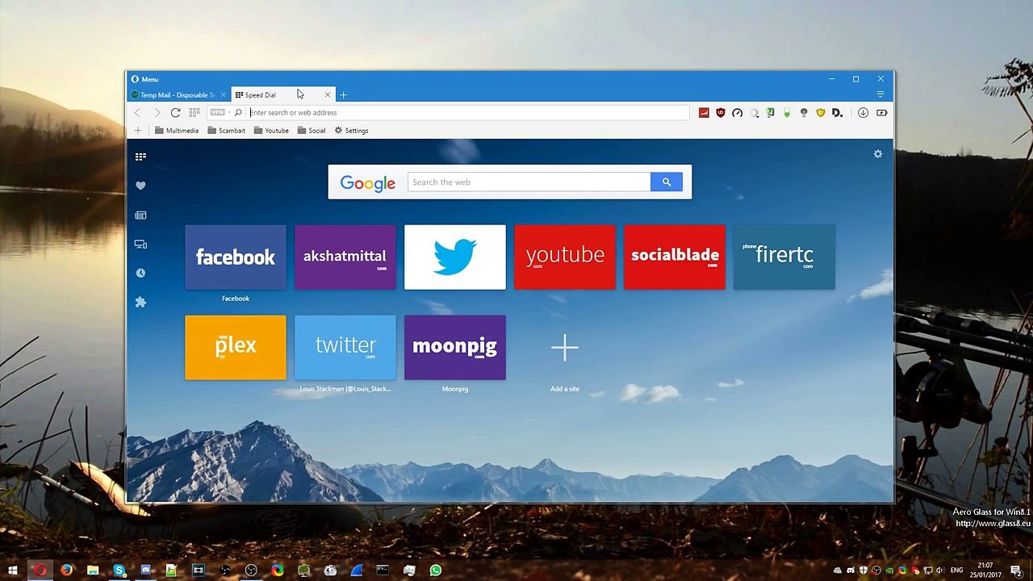Focus the search or web address field
This screenshot has height=581, width=1033.
click(468, 113)
